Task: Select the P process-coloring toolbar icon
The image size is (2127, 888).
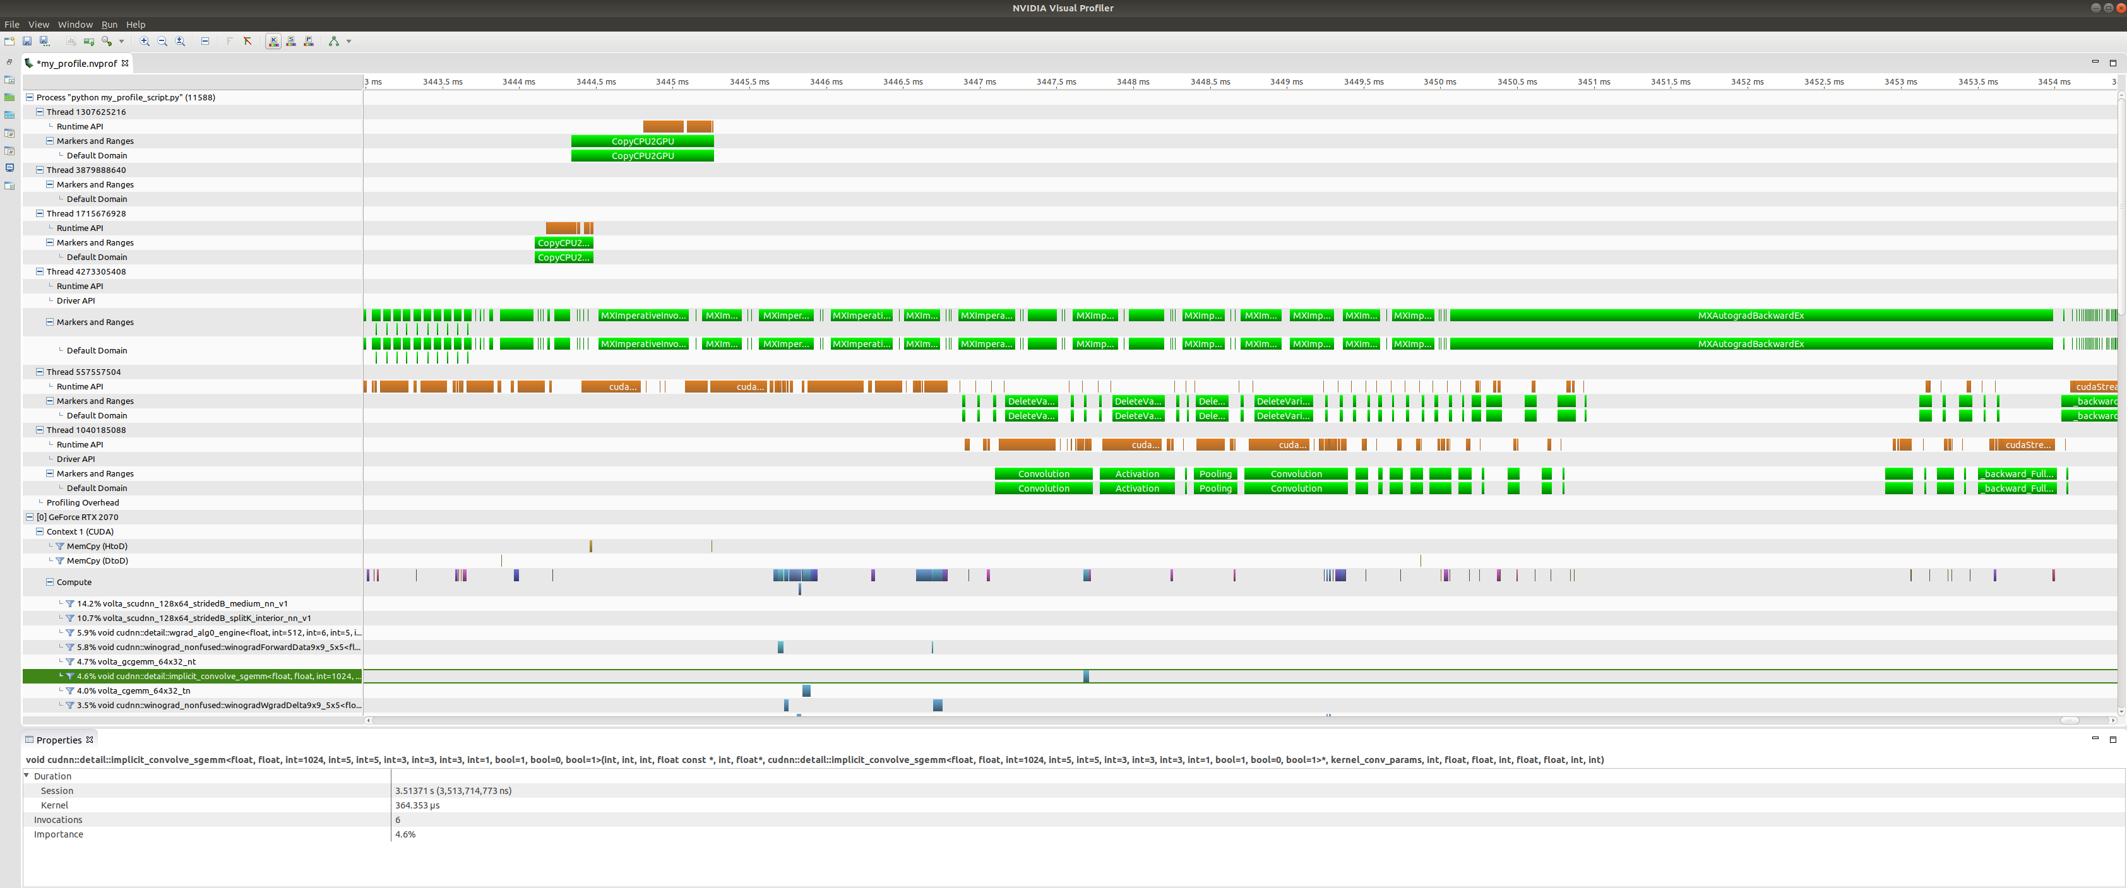Action: (309, 41)
